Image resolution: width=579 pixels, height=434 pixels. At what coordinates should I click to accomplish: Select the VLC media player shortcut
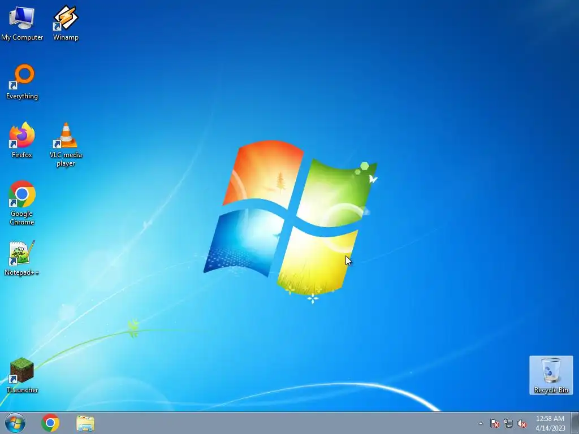click(66, 145)
